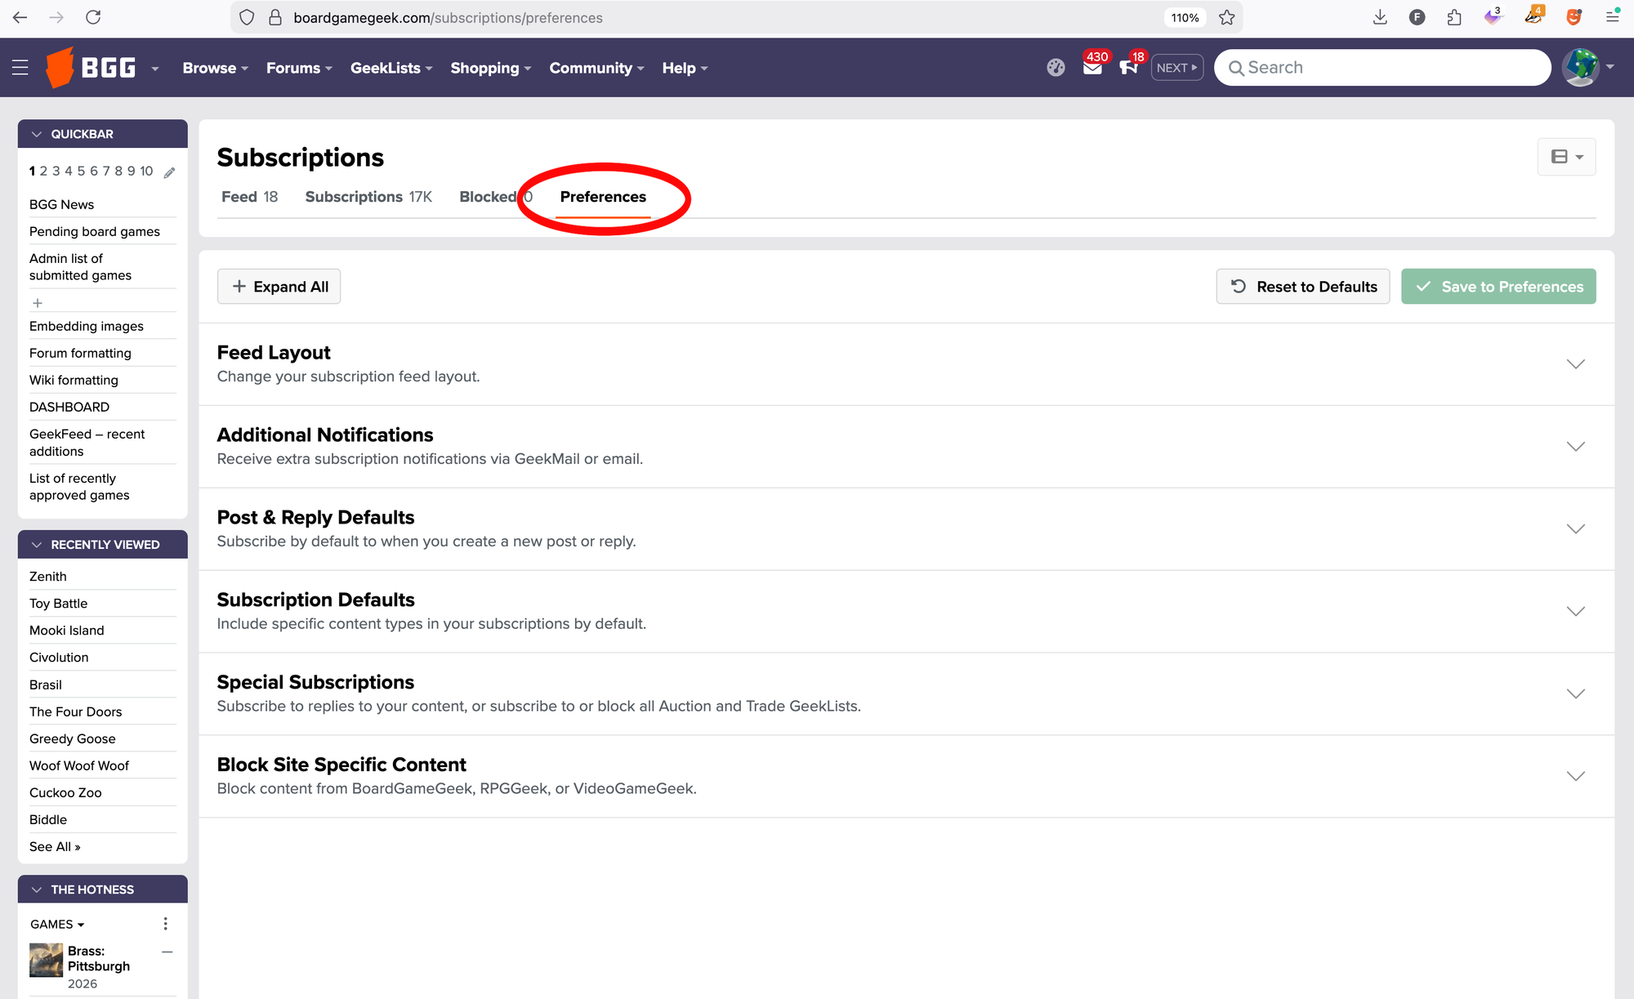Screen dimensions: 1634x999
Task: Click the BGG logo
Action: coord(90,67)
